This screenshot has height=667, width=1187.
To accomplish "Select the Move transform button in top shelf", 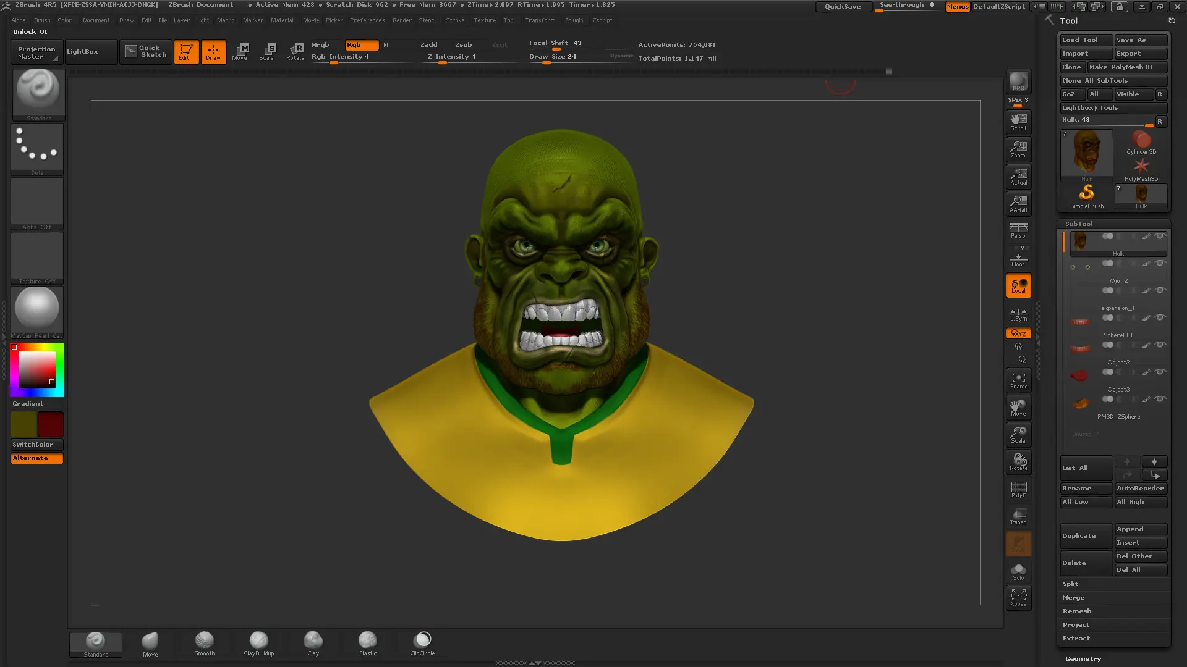I will point(240,51).
